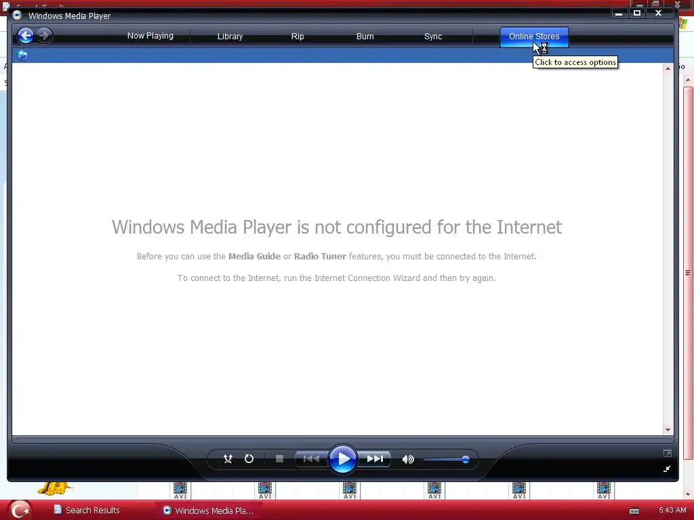Click the content pane scroll down arrow
The height and width of the screenshot is (520, 694).
pyautogui.click(x=668, y=430)
